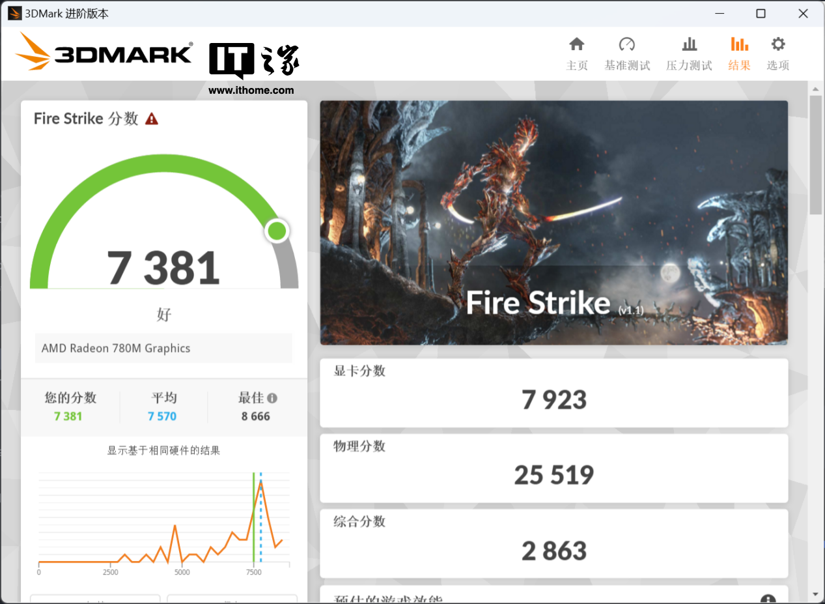This screenshot has width=825, height=604.
Task: Click the combined score (综合分数) card
Action: 553,543
